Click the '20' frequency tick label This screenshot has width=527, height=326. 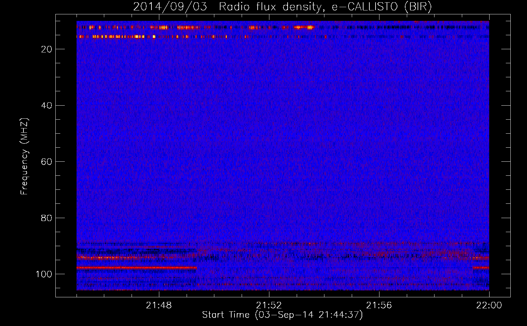47,49
